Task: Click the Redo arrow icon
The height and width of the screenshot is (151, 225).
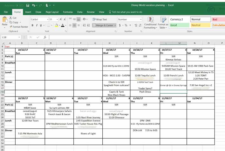Action: (40, 5)
